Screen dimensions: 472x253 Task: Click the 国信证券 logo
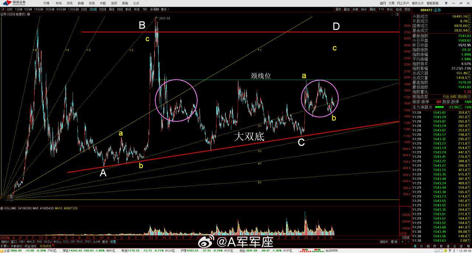pos(14,3)
